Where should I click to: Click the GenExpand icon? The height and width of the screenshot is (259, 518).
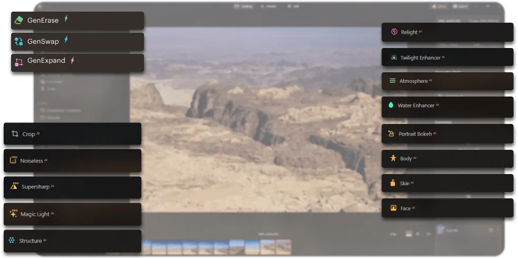point(19,62)
